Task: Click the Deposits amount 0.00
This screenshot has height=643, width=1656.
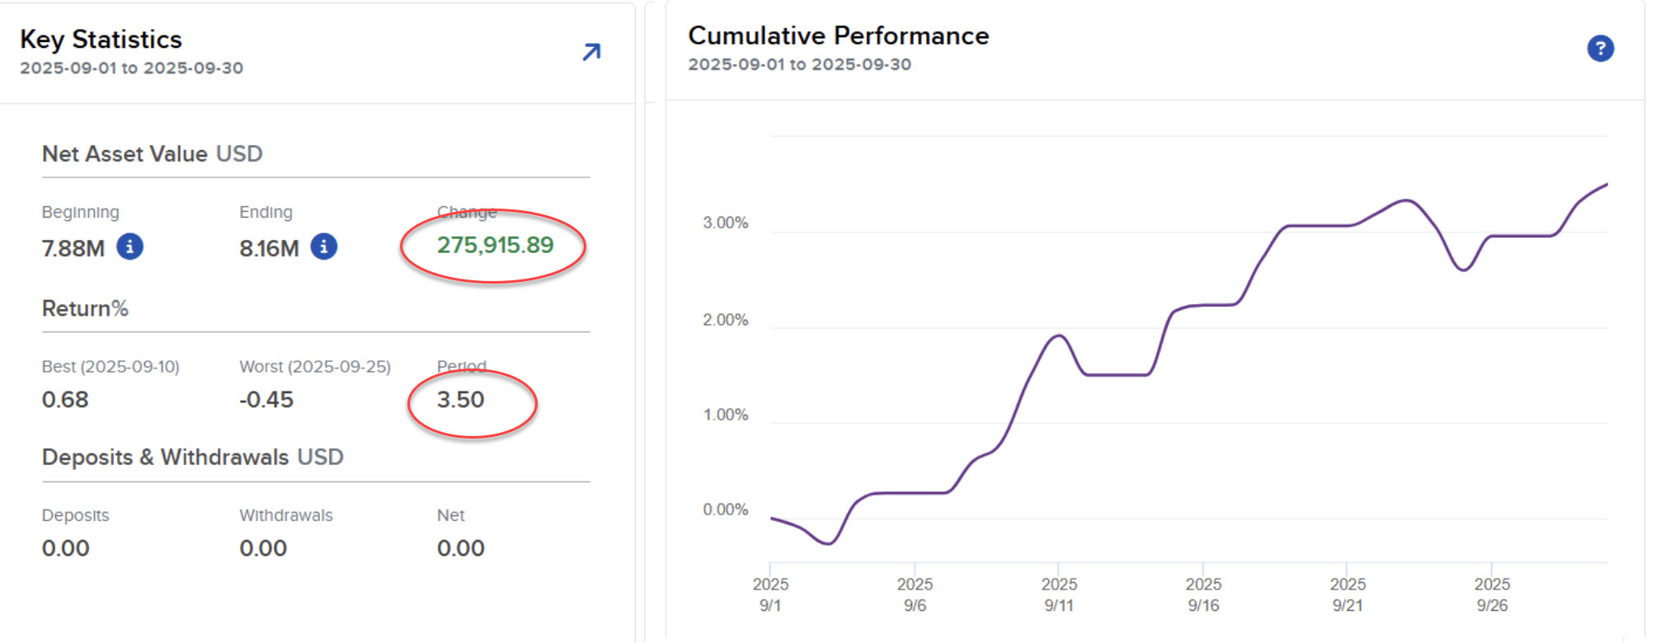Action: pyautogui.click(x=65, y=548)
